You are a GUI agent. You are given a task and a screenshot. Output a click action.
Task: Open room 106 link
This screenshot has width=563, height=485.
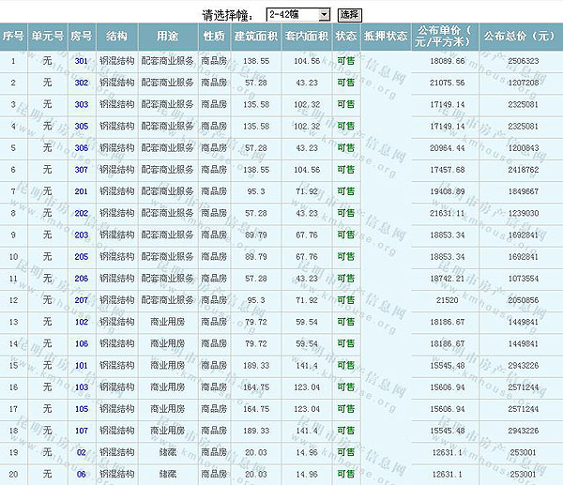[x=82, y=343]
